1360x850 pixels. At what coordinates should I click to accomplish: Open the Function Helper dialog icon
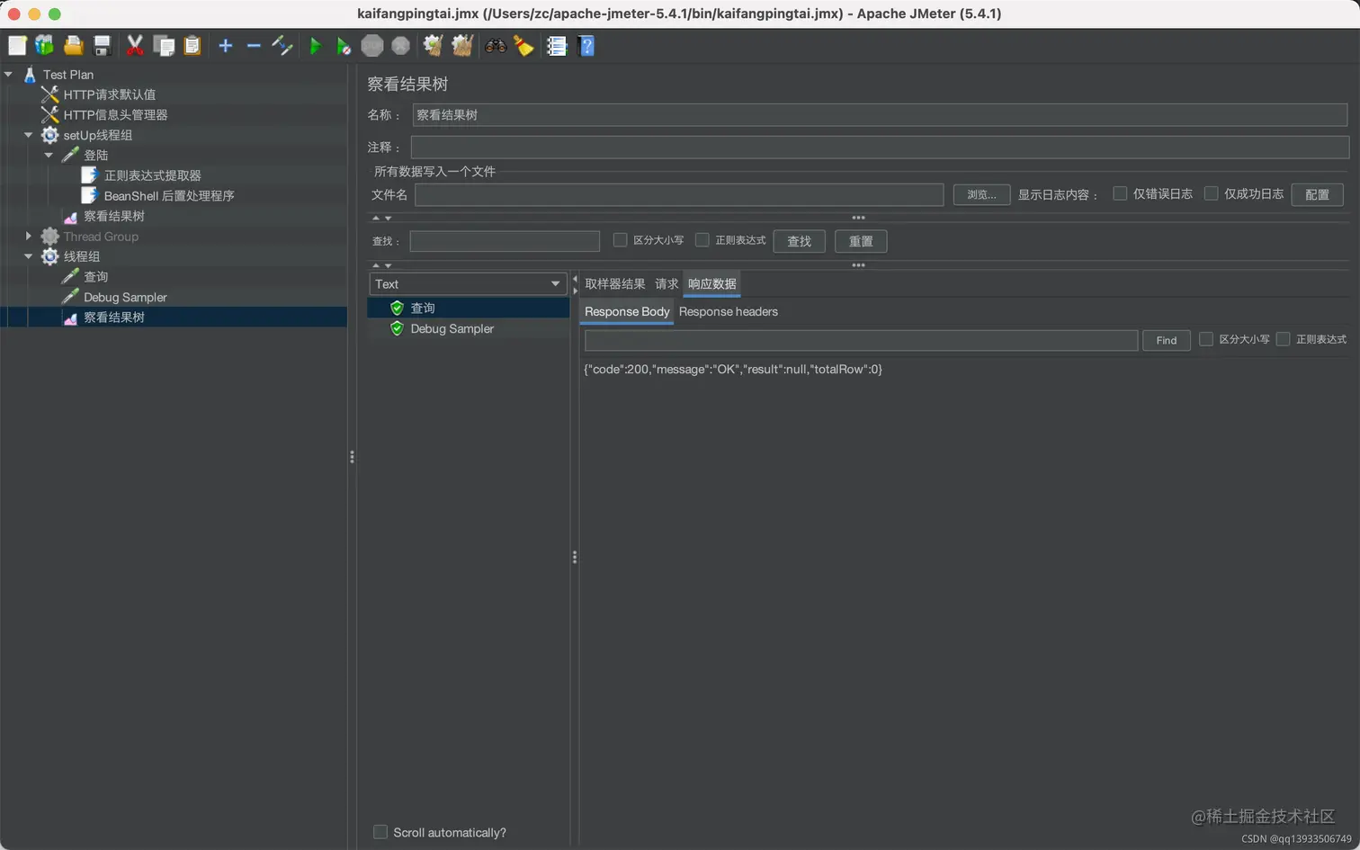[557, 46]
